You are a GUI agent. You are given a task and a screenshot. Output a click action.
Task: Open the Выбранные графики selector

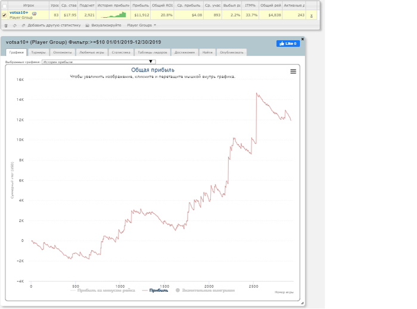click(99, 62)
